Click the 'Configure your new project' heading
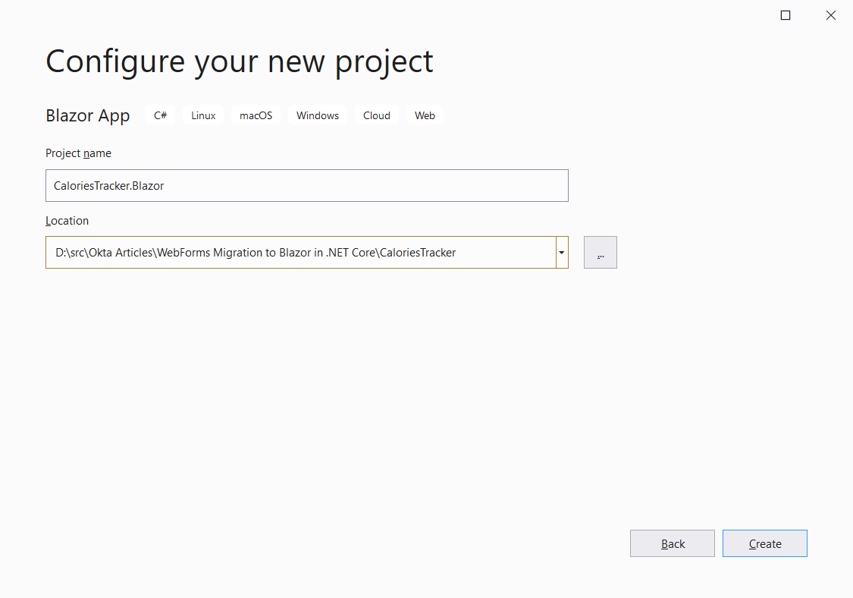 click(239, 61)
